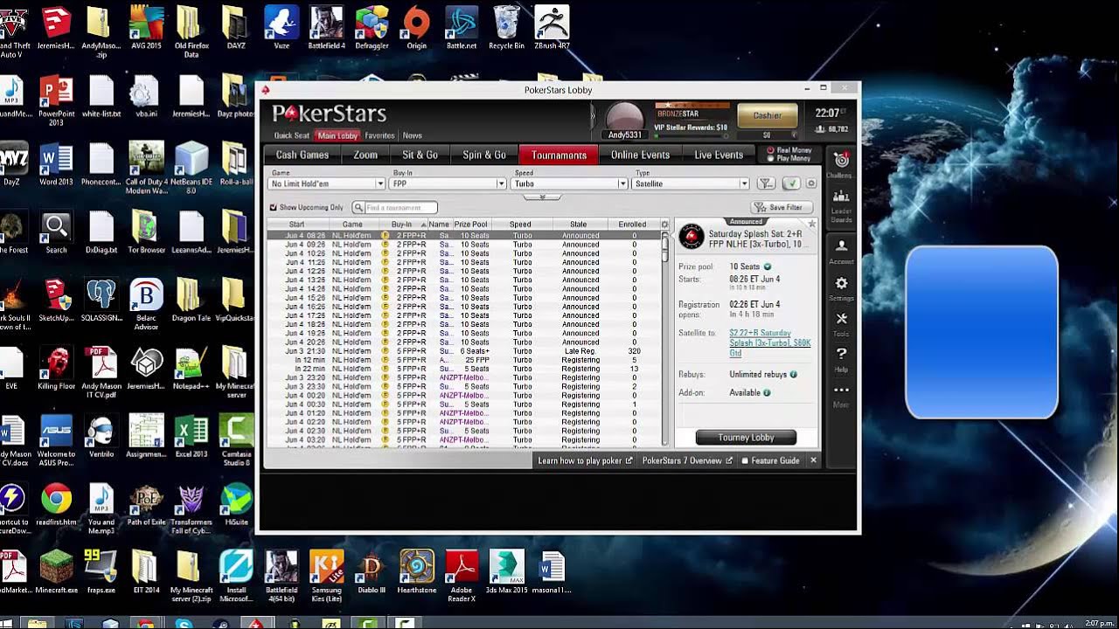Click the Steam icon in the taskbar
This screenshot has width=1119, height=629.
pyautogui.click(x=219, y=624)
